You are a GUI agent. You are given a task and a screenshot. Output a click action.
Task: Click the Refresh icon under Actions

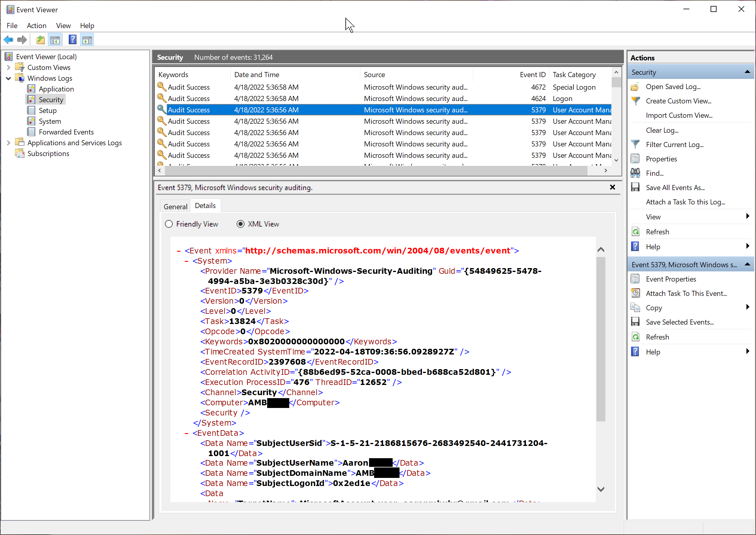pos(636,231)
